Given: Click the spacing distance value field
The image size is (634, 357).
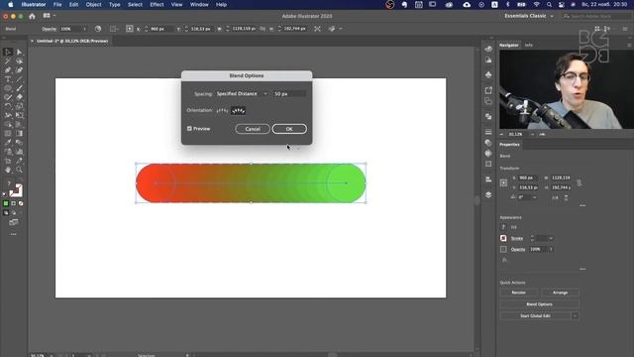Looking at the screenshot, I should pos(289,93).
